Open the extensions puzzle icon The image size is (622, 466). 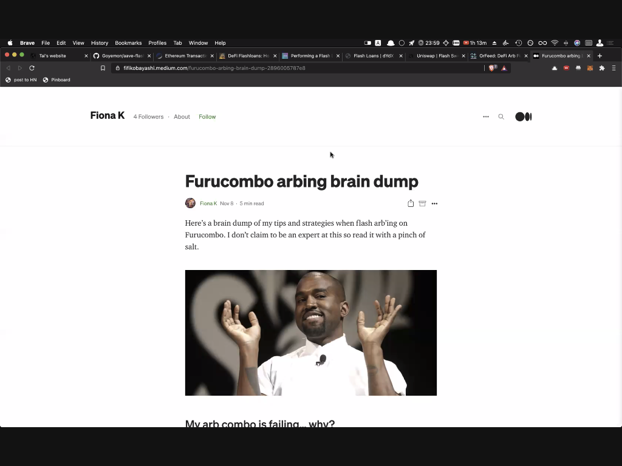602,68
